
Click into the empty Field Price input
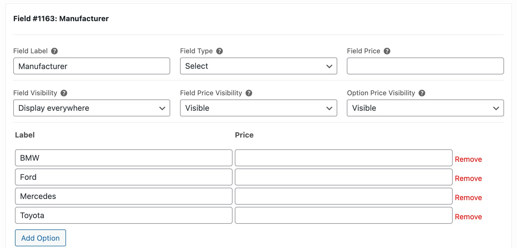coord(425,66)
